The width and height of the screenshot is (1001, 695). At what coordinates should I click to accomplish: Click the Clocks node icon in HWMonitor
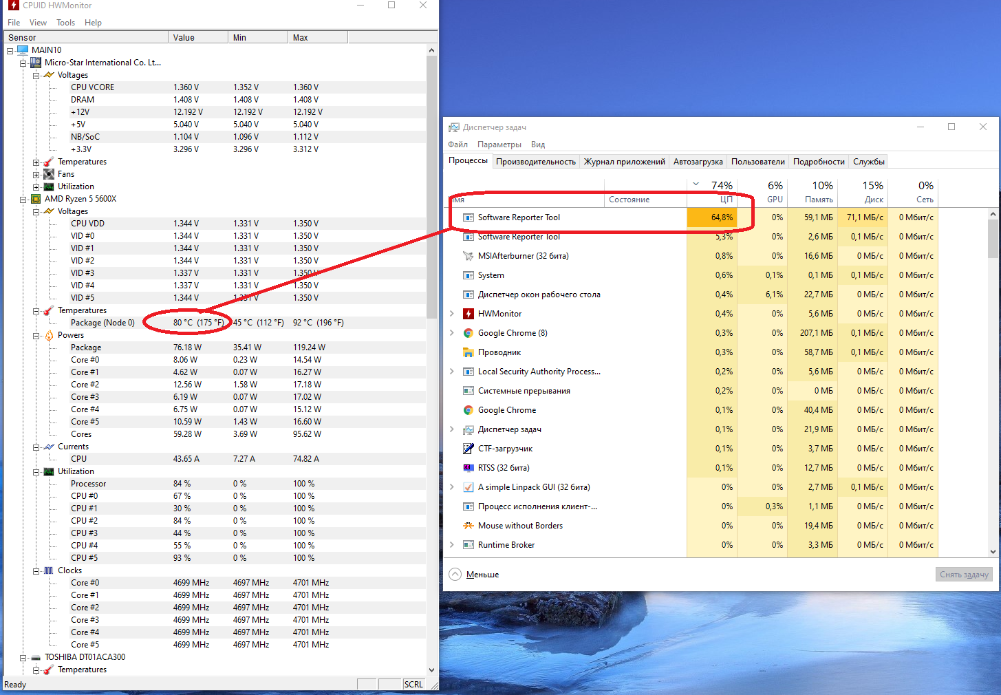[49, 570]
